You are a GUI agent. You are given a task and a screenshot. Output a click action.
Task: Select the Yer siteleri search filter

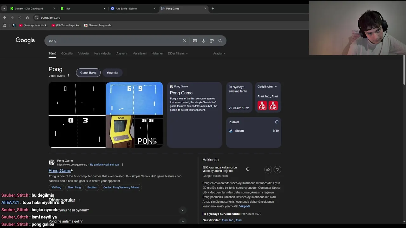pyautogui.click(x=140, y=54)
